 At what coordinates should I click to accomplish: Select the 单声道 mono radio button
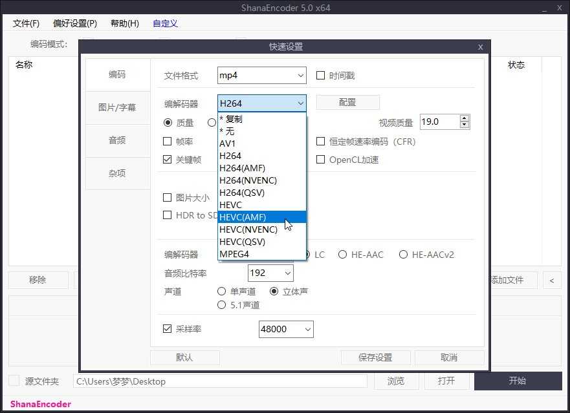point(221,291)
